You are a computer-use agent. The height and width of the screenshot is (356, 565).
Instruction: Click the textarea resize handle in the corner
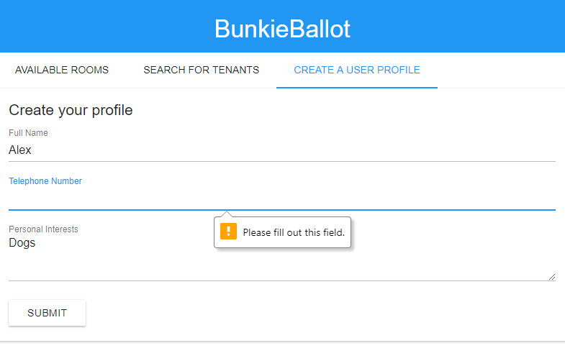click(552, 277)
